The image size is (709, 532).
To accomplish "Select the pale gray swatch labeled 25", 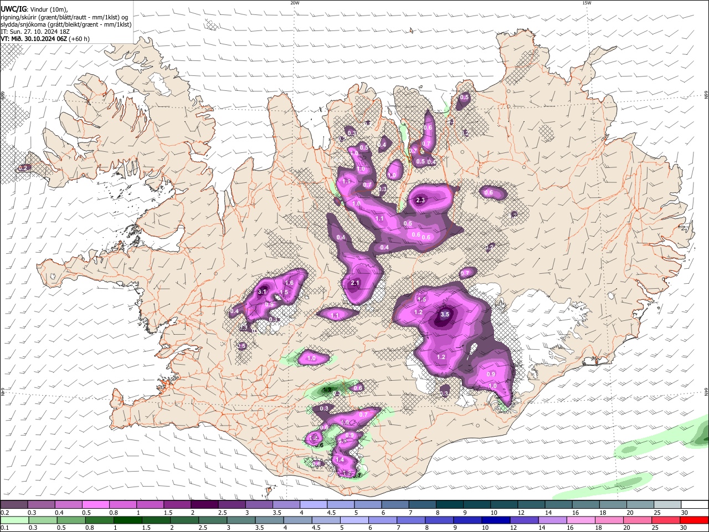I will tap(669, 505).
